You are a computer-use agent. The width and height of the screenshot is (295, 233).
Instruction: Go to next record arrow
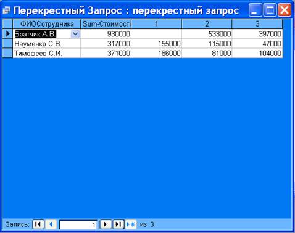tap(106, 224)
